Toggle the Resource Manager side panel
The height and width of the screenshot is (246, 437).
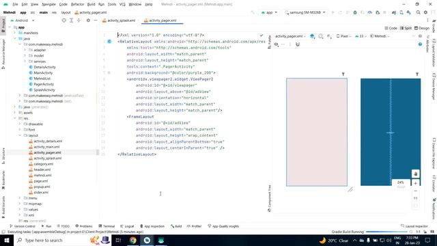(x=3, y=54)
